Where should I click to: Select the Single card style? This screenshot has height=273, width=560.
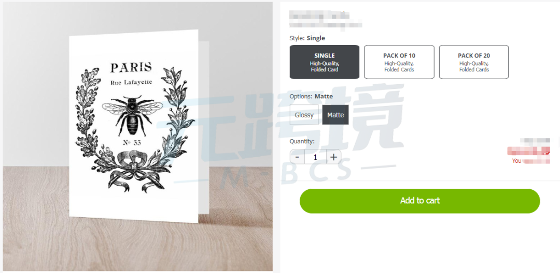[x=324, y=62]
